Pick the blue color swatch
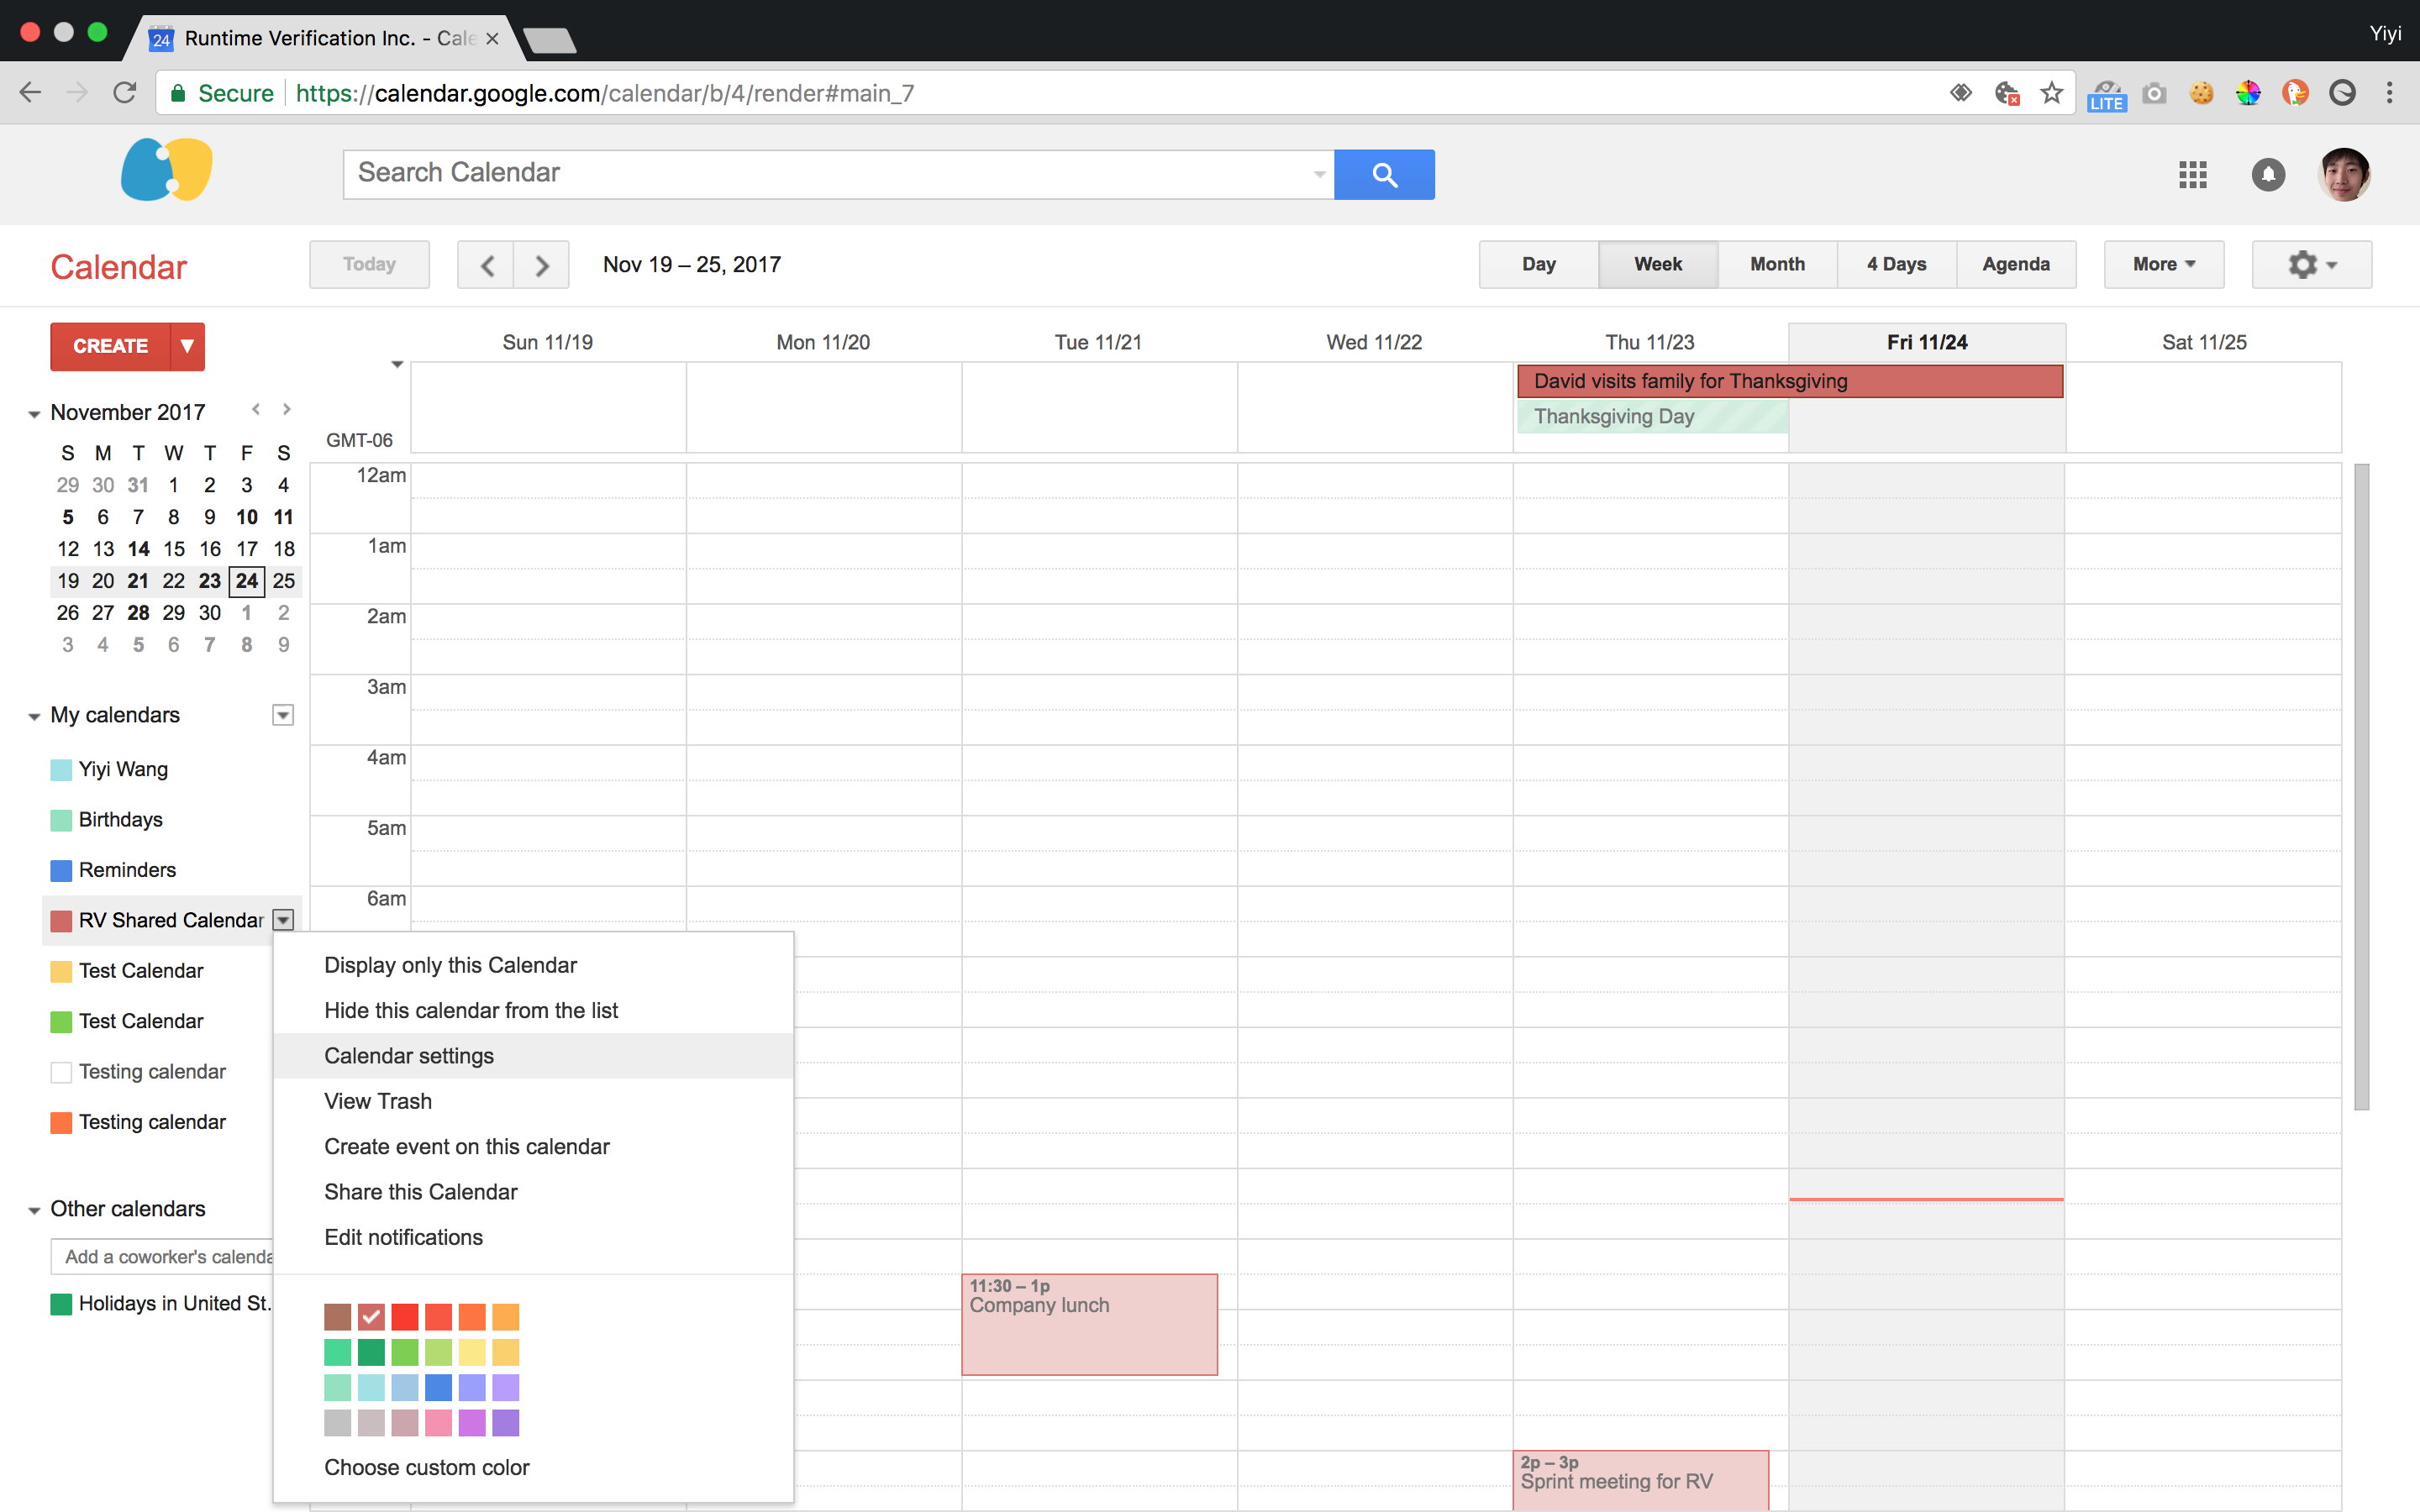The width and height of the screenshot is (2420, 1512). [438, 1387]
